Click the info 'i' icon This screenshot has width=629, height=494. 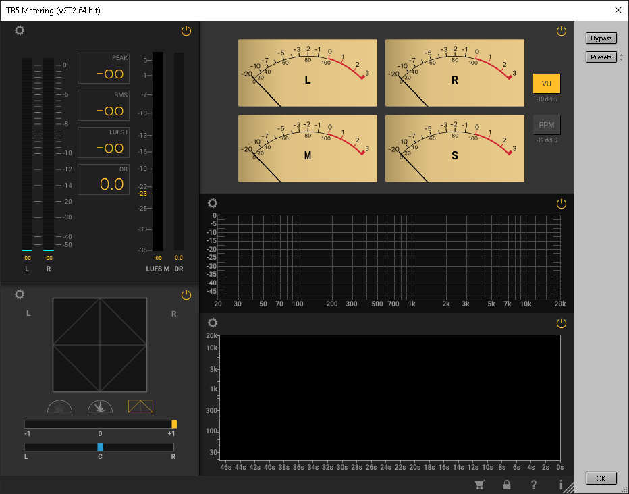[x=560, y=484]
